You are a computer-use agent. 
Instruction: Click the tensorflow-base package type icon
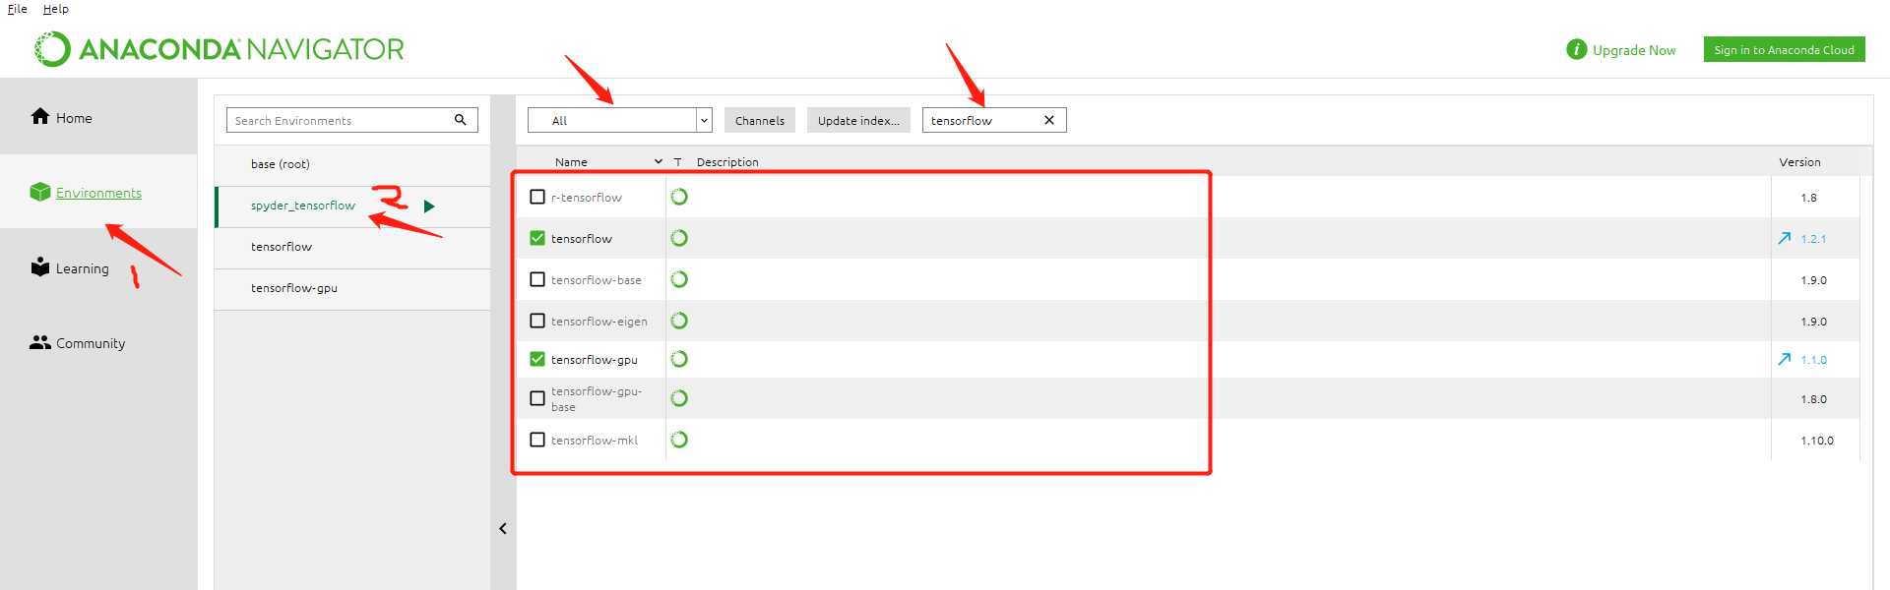pyautogui.click(x=679, y=279)
